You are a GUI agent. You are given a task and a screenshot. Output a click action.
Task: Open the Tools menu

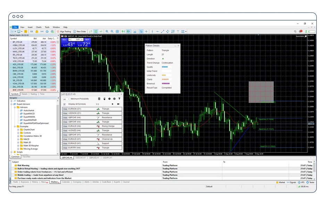pos(47,27)
